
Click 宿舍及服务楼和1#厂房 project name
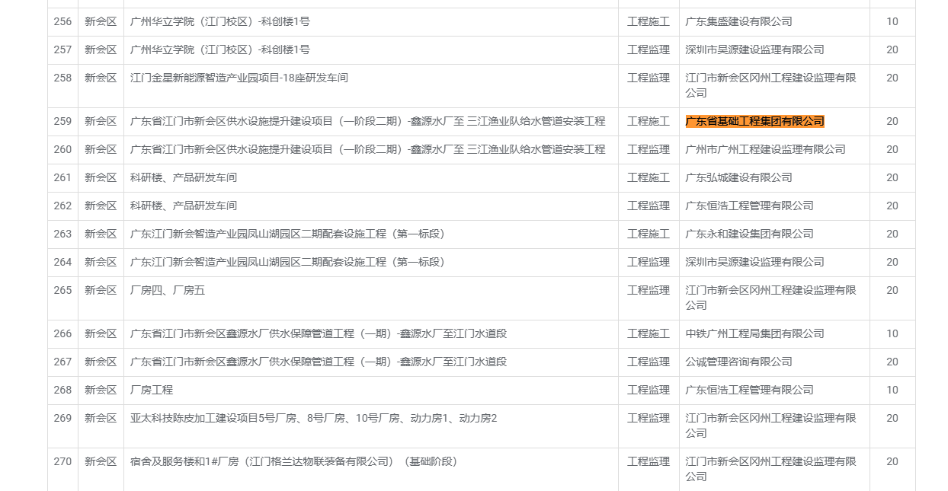click(293, 461)
